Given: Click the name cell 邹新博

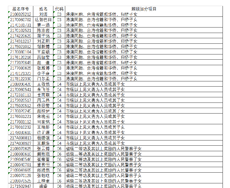Looking at the screenshot, I should (x=43, y=46).
